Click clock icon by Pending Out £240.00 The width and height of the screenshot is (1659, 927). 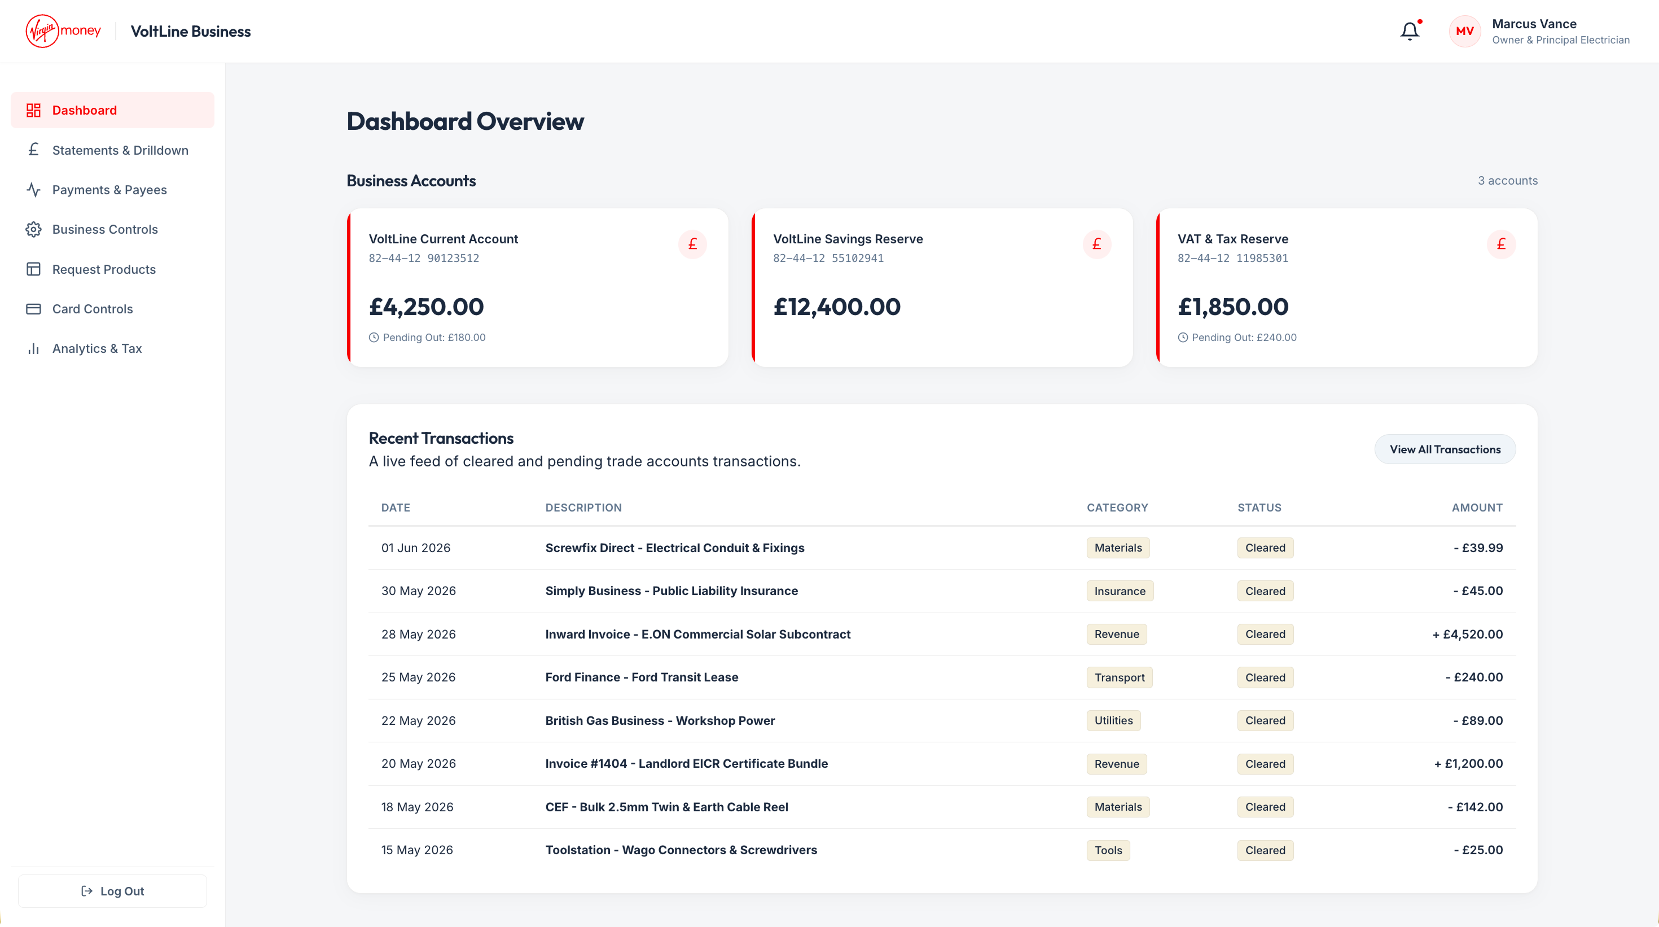coord(1182,338)
